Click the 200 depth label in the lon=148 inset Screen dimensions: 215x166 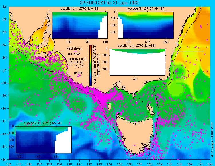click(x=105, y=62)
